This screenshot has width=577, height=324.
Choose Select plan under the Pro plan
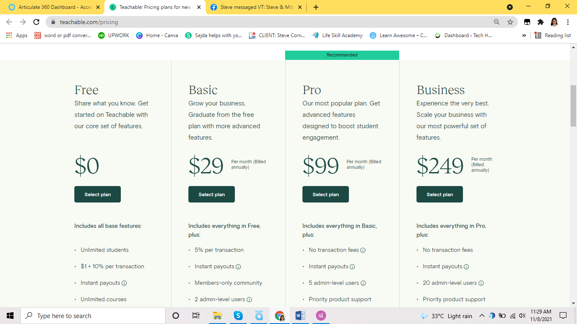pos(326,194)
